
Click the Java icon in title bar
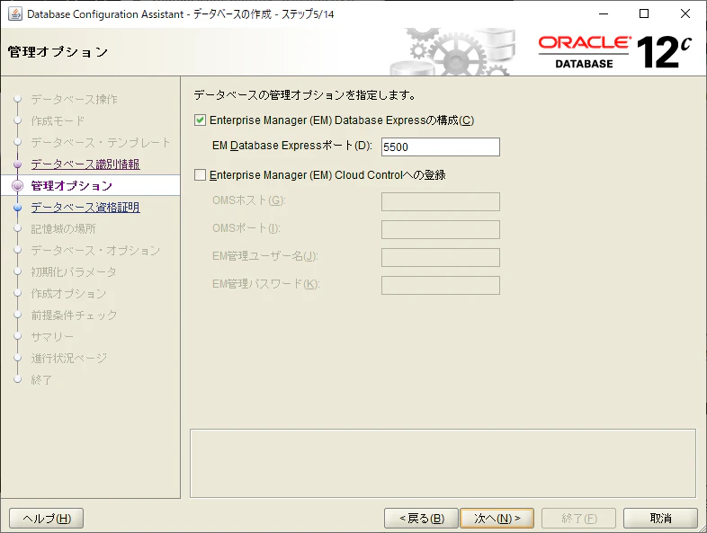[15, 14]
